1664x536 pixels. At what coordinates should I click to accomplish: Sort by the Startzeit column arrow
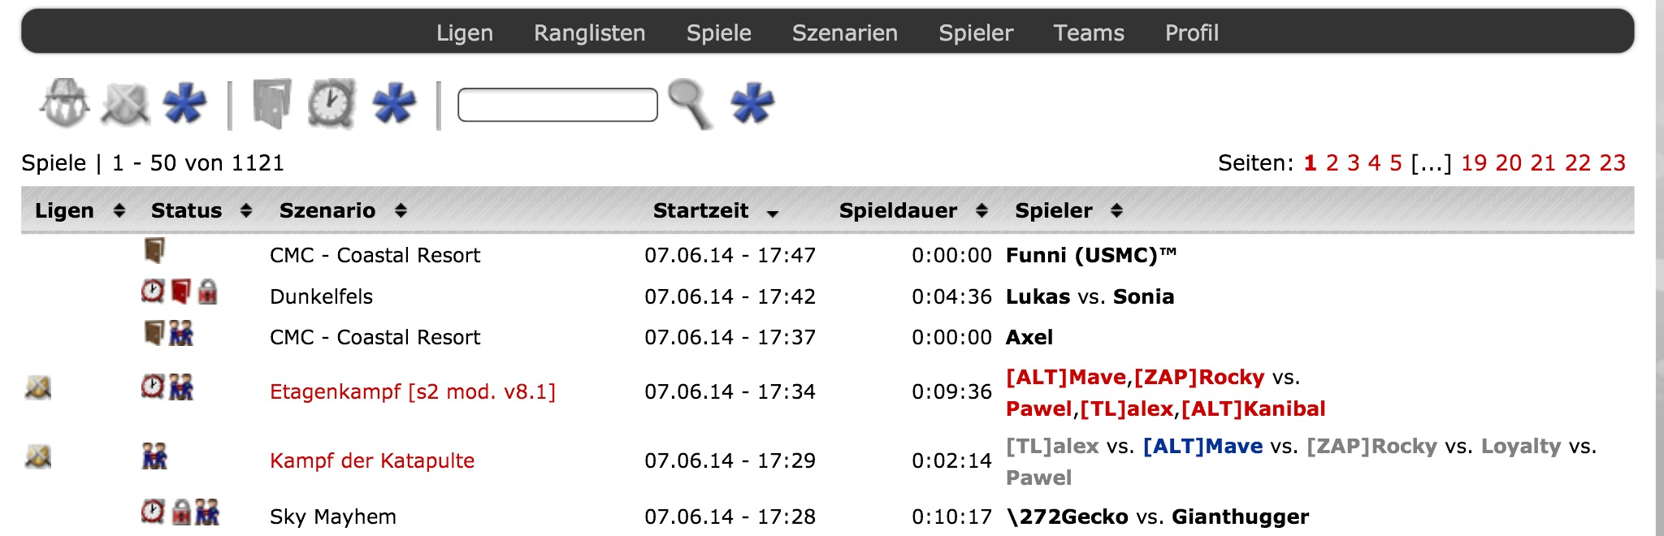click(x=773, y=212)
